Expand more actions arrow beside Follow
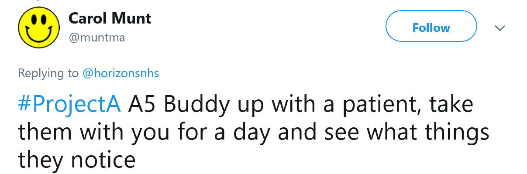 [499, 28]
